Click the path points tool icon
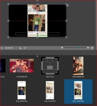The height and width of the screenshot is (106, 97). point(24,48)
